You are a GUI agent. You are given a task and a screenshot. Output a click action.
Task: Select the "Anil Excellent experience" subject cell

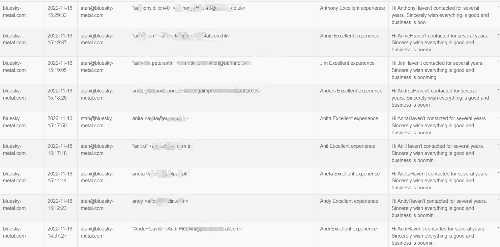(348, 146)
